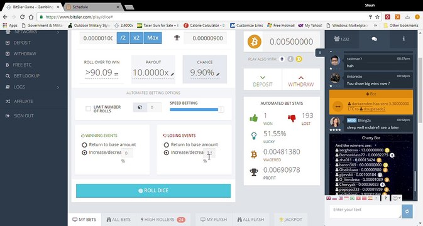Click tintoretto's avatar in chat

335,78
